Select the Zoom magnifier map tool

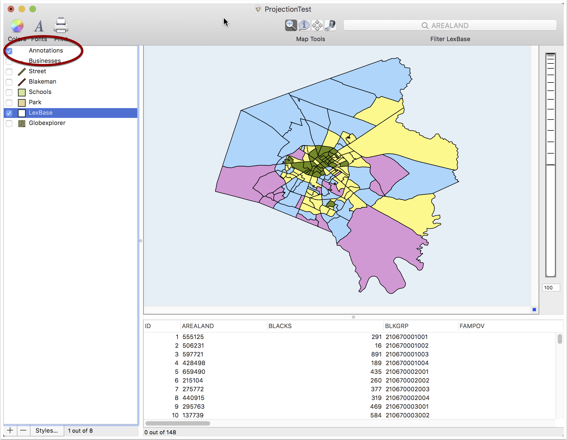pyautogui.click(x=291, y=25)
